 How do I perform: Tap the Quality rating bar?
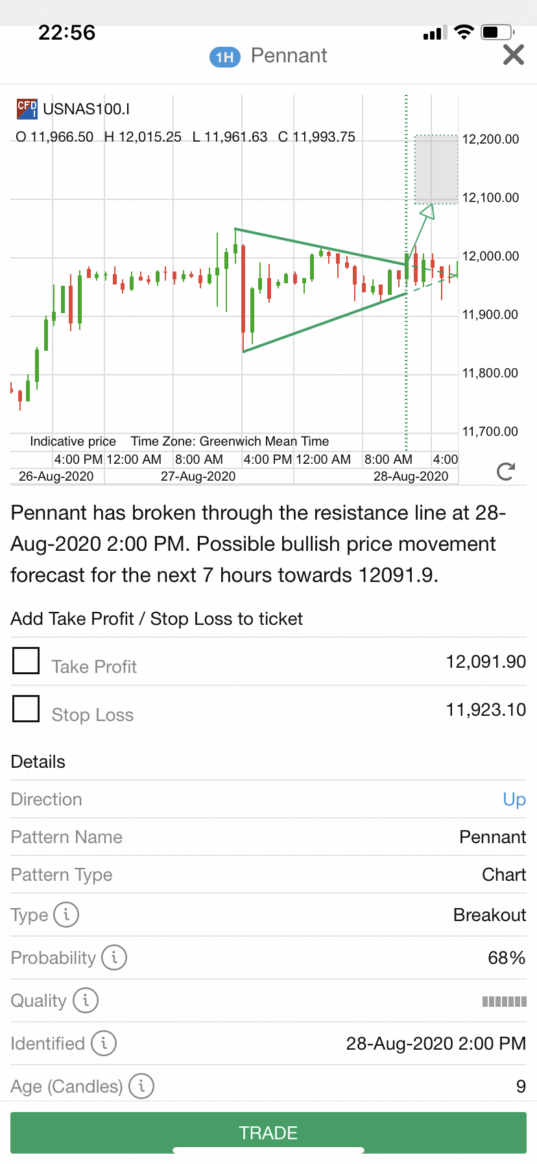click(x=504, y=1001)
